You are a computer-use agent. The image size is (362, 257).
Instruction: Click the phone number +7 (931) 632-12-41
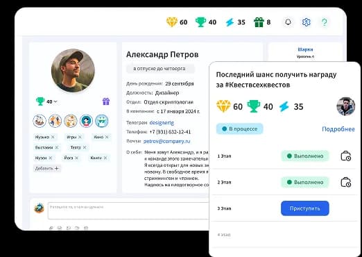click(x=170, y=132)
